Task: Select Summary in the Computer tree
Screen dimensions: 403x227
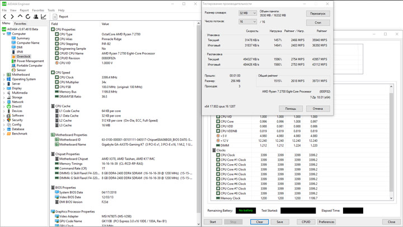Action: tap(23, 38)
